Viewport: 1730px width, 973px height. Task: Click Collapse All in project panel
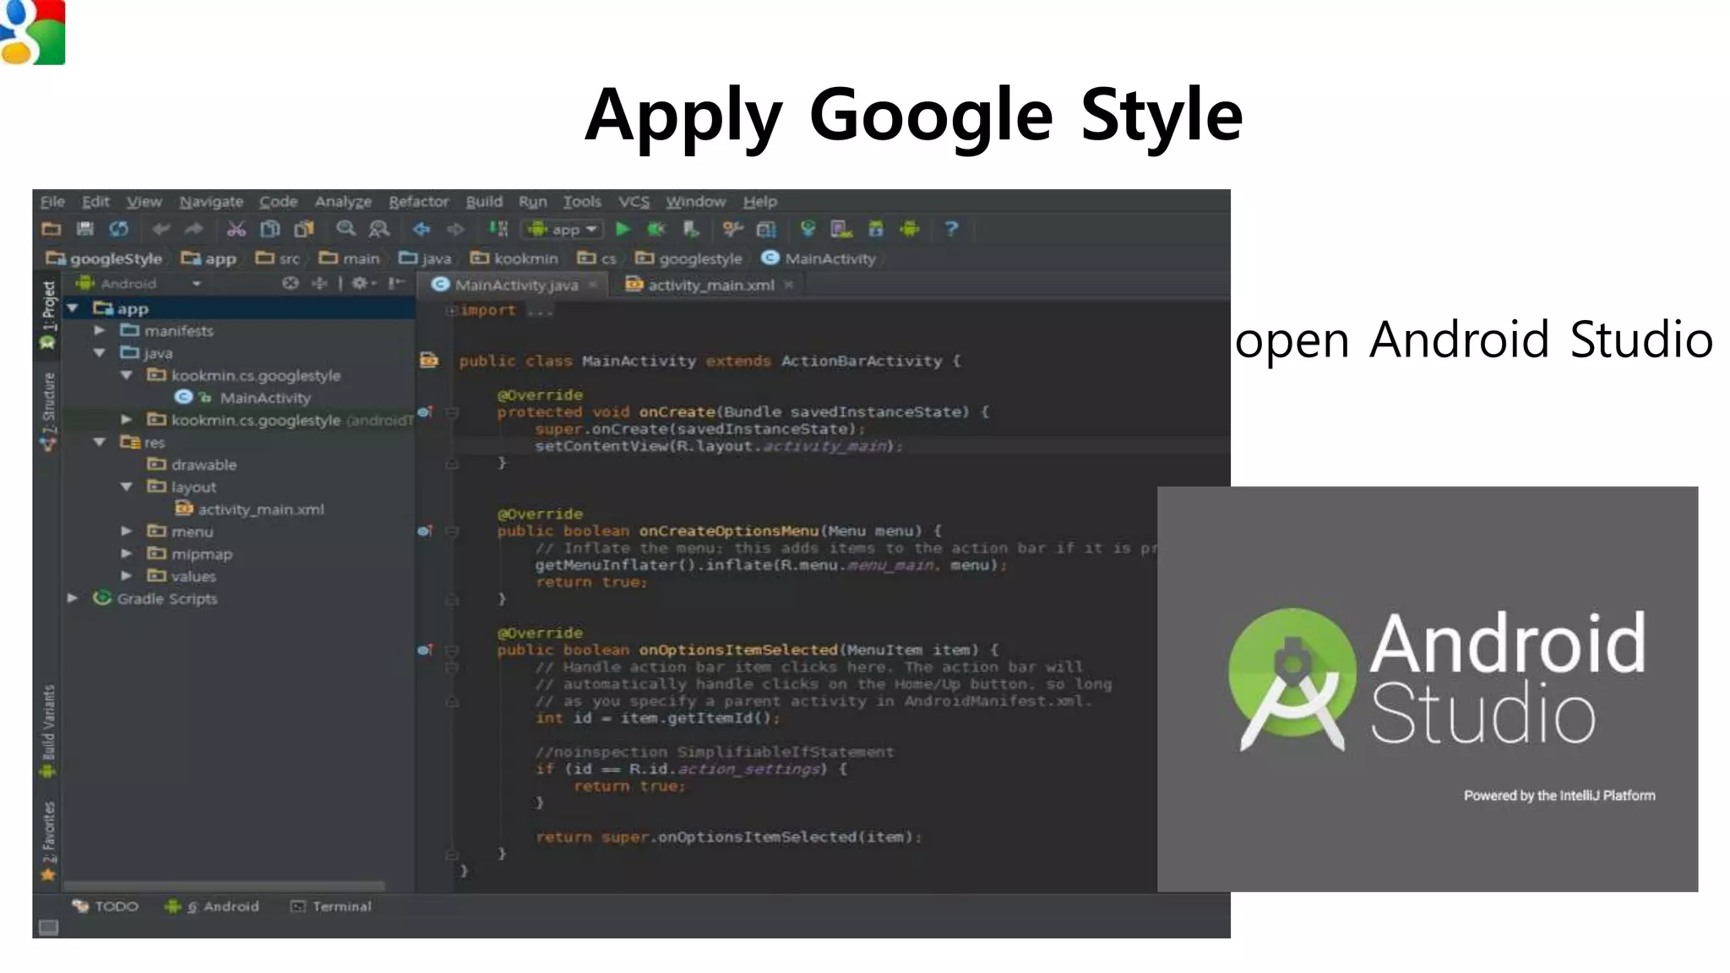[x=319, y=284]
